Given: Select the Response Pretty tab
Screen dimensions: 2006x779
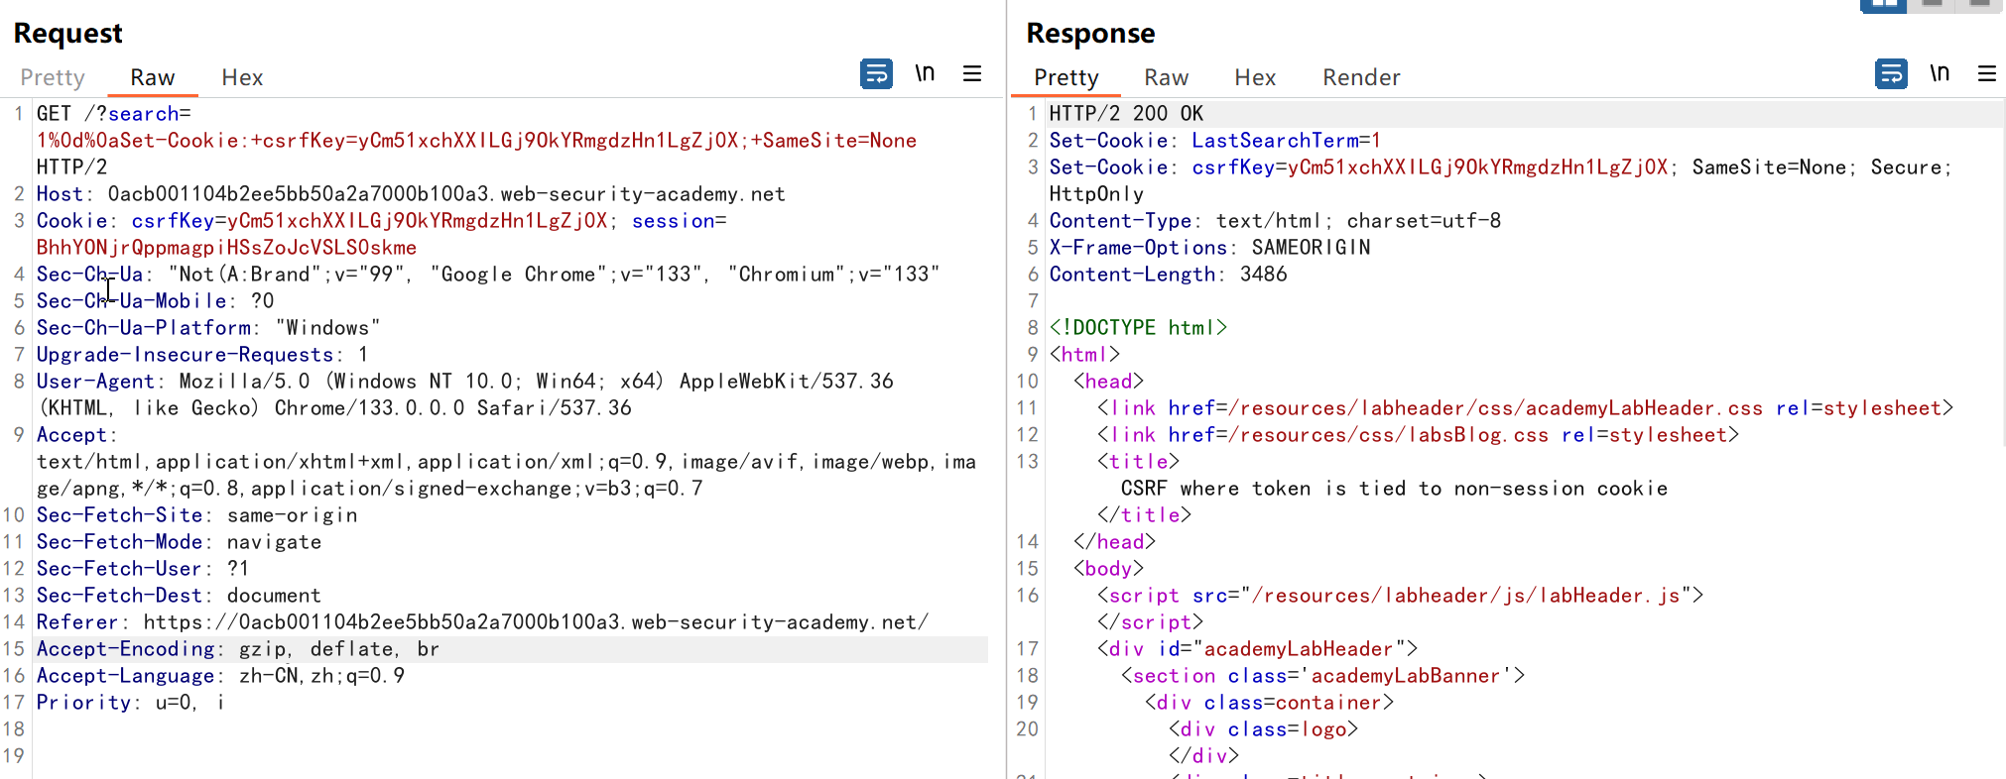Looking at the screenshot, I should coord(1066,77).
